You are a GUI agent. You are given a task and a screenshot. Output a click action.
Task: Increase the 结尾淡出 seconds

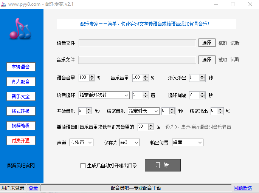click(220, 110)
